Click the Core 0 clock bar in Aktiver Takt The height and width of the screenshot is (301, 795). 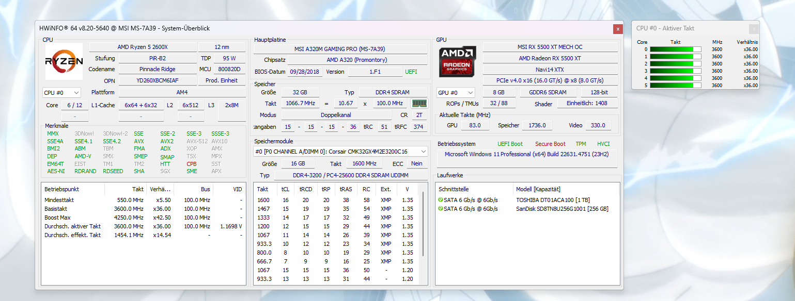pos(676,49)
